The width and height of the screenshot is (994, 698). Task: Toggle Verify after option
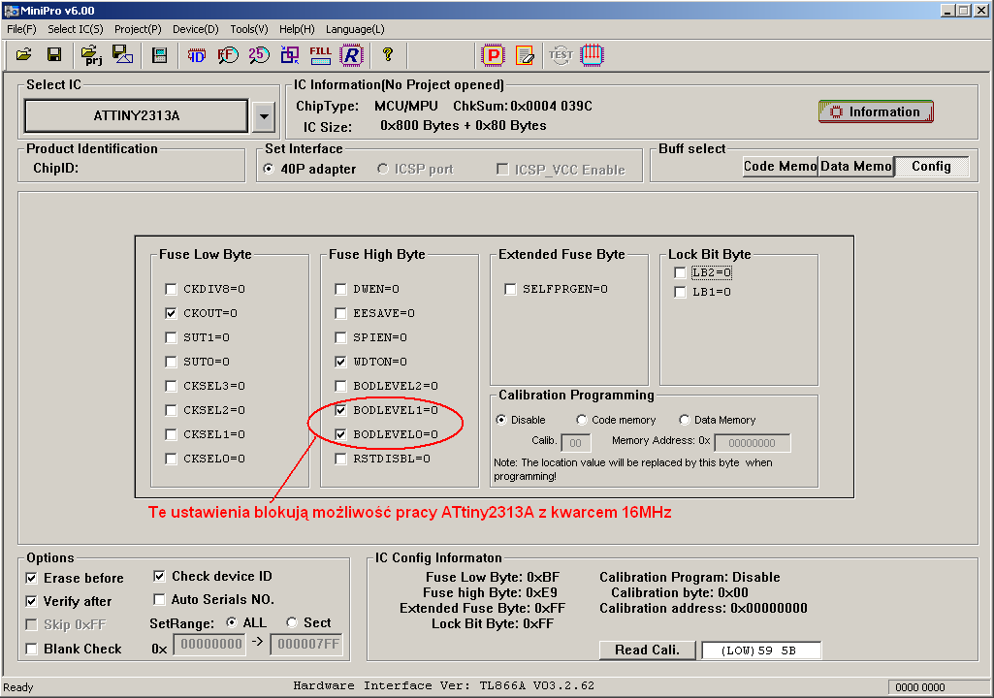point(31,601)
